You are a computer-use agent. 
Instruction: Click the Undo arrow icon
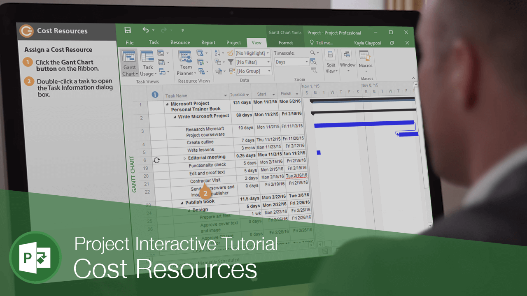pyautogui.click(x=145, y=30)
